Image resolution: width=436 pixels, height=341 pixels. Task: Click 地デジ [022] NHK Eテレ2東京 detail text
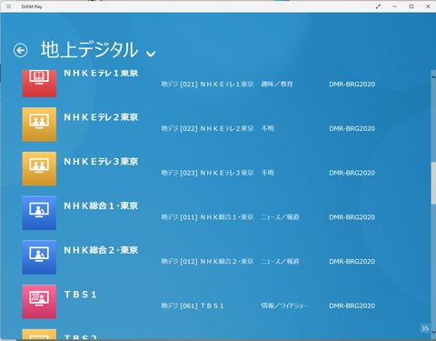[207, 128]
